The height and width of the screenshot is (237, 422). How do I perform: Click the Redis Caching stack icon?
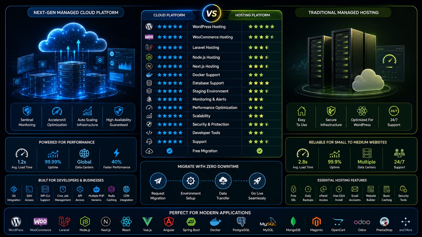tap(112, 189)
